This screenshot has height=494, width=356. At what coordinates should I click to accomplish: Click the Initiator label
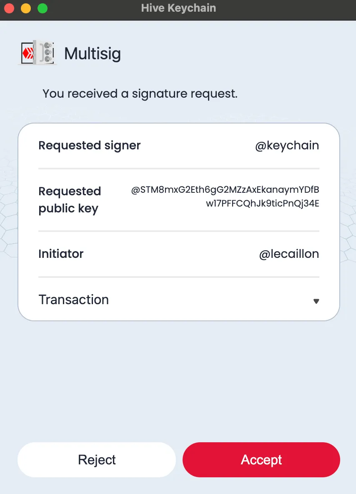pos(61,254)
